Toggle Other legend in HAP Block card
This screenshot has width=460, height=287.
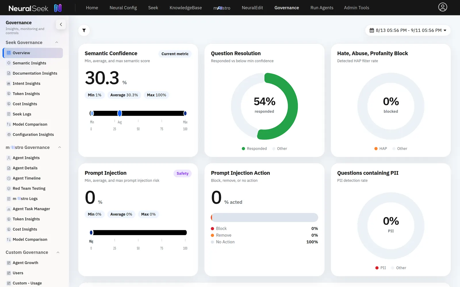pyautogui.click(x=400, y=149)
